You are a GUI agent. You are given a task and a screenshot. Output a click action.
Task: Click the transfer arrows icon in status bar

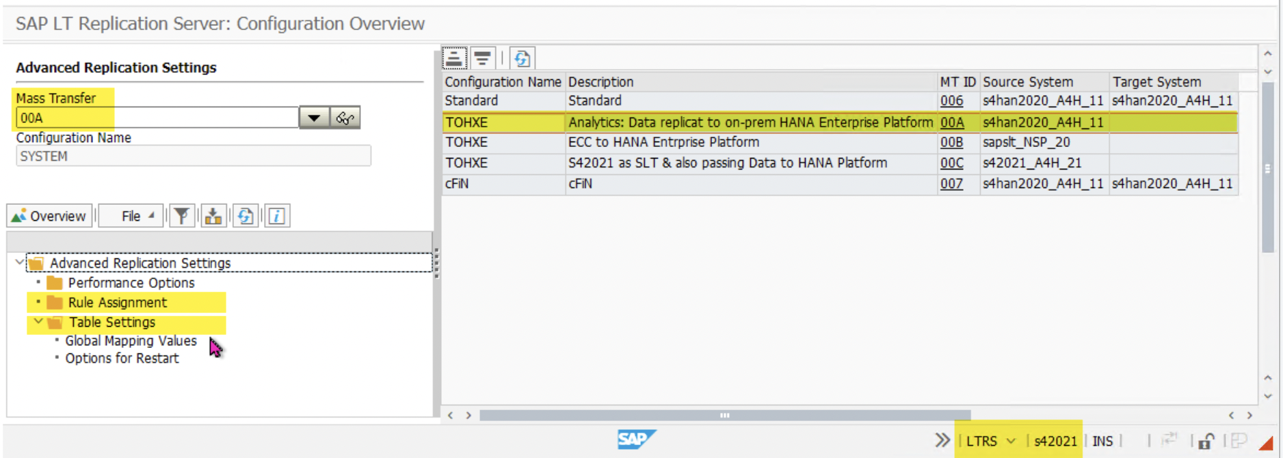coord(1169,440)
